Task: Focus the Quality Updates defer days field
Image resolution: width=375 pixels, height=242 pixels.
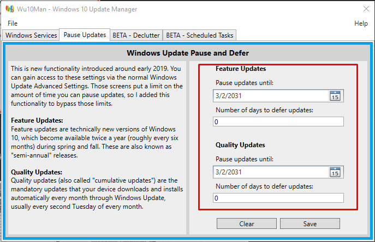Action: tap(278, 198)
